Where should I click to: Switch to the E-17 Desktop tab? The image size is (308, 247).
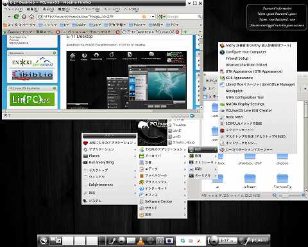tap(151, 32)
